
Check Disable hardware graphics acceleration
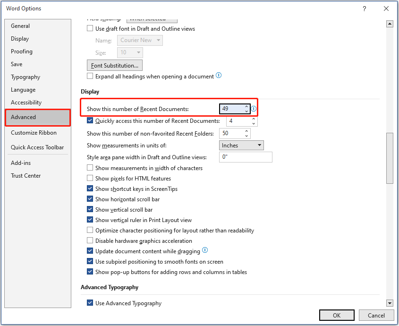(x=90, y=240)
